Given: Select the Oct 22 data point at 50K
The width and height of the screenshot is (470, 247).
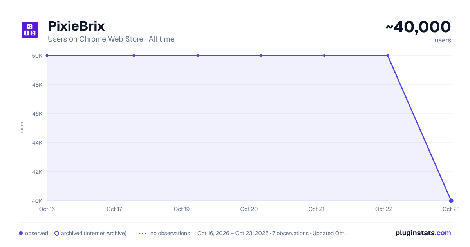Looking at the screenshot, I should [x=388, y=56].
